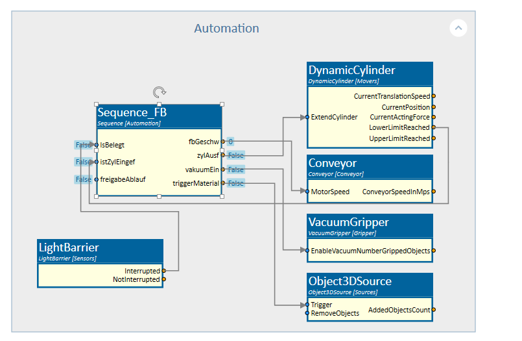Click the VacuumGripper EnableVacuum input port
522x341 pixels.
click(x=307, y=250)
